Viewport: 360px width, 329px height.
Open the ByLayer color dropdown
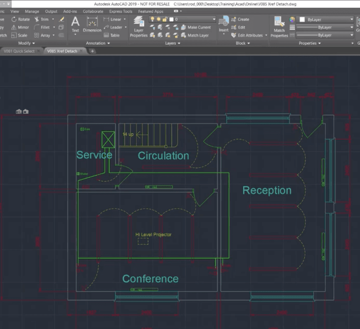click(352, 20)
